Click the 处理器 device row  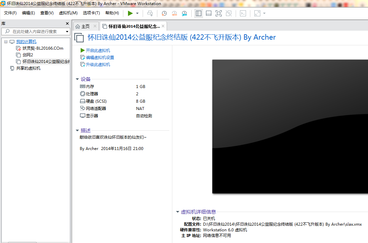click(x=124, y=94)
